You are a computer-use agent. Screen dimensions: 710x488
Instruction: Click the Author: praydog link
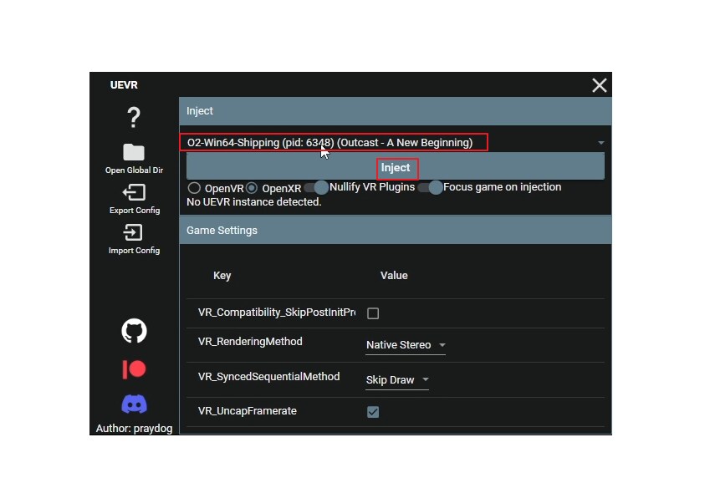click(133, 428)
